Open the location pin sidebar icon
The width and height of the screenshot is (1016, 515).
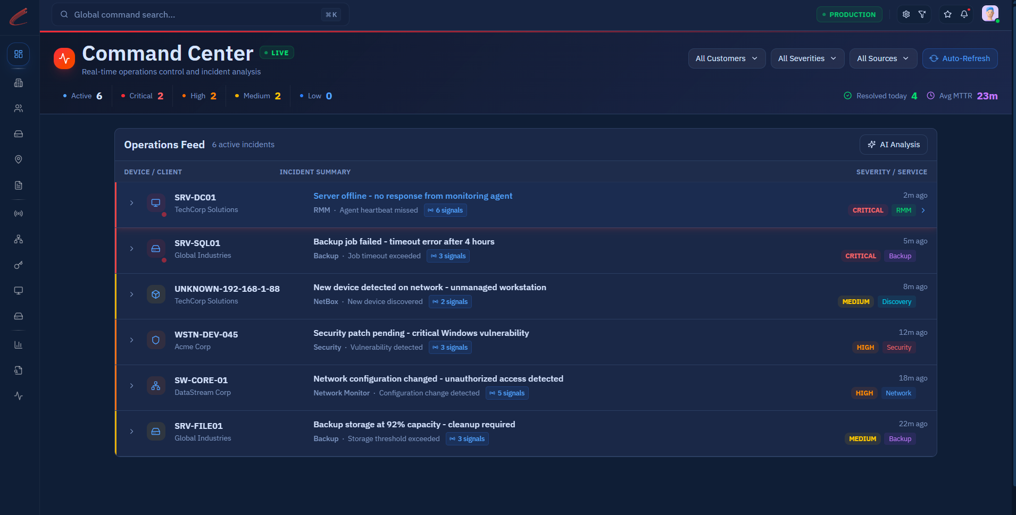[19, 159]
